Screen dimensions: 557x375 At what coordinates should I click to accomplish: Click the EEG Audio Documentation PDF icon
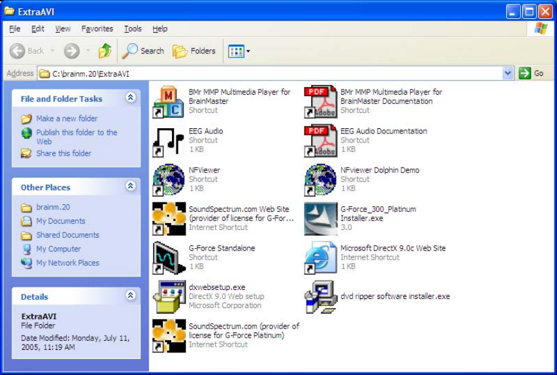[x=320, y=141]
